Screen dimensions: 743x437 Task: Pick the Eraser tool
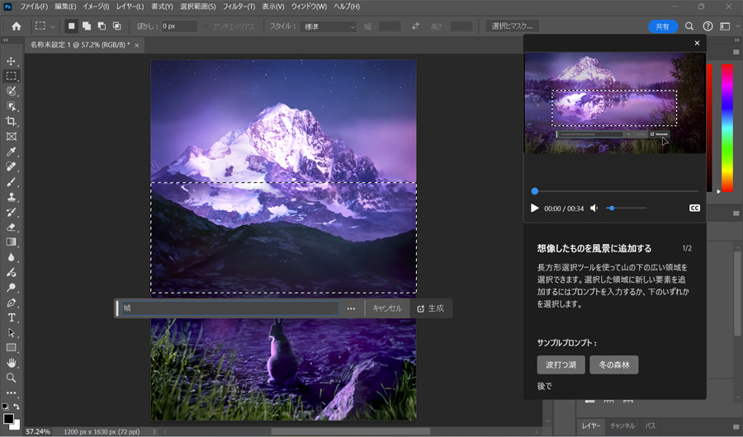[x=11, y=227]
